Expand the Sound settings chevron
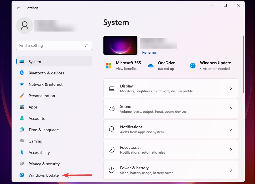The width and height of the screenshot is (255, 184). click(x=231, y=109)
